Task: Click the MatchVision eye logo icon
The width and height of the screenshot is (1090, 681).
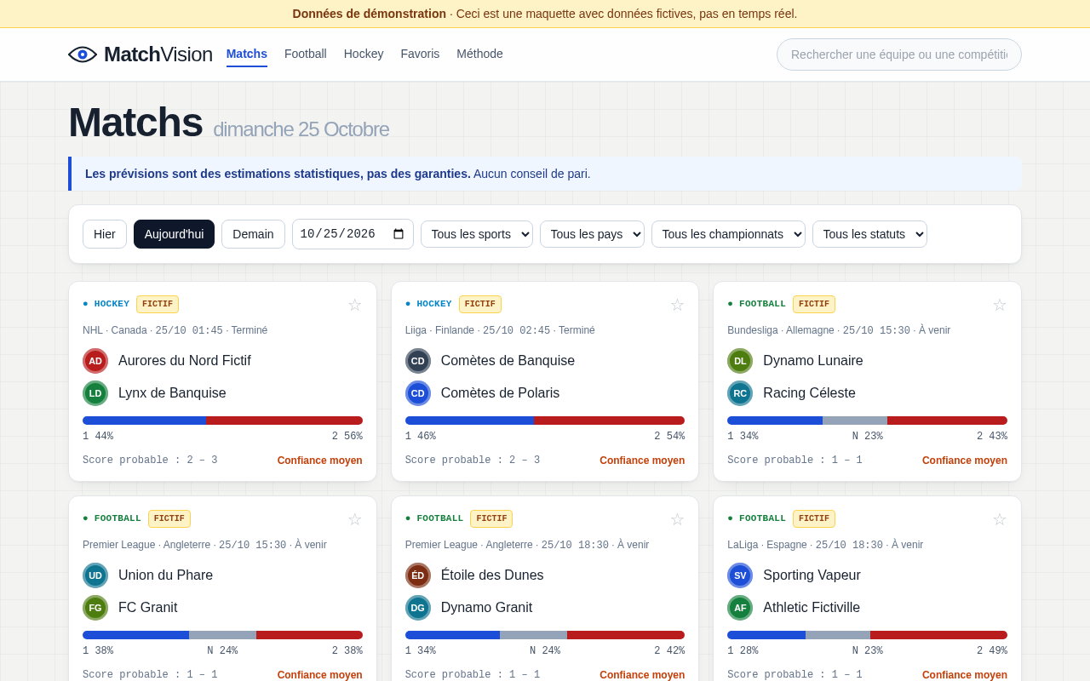Action: click(x=83, y=54)
